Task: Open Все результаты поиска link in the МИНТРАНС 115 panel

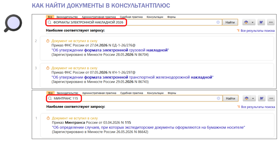Action: point(258,107)
